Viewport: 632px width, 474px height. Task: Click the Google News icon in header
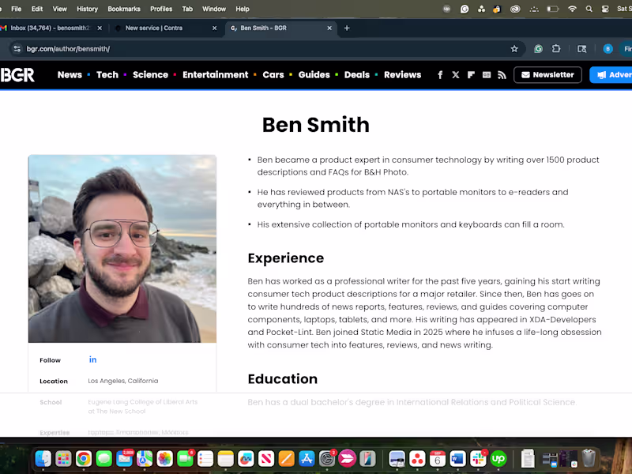tap(487, 75)
